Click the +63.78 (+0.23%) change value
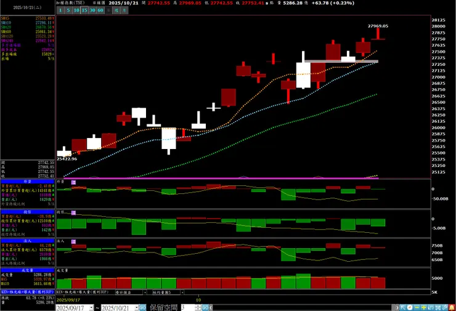Screen dimensions: 456x311 tap(333, 3)
